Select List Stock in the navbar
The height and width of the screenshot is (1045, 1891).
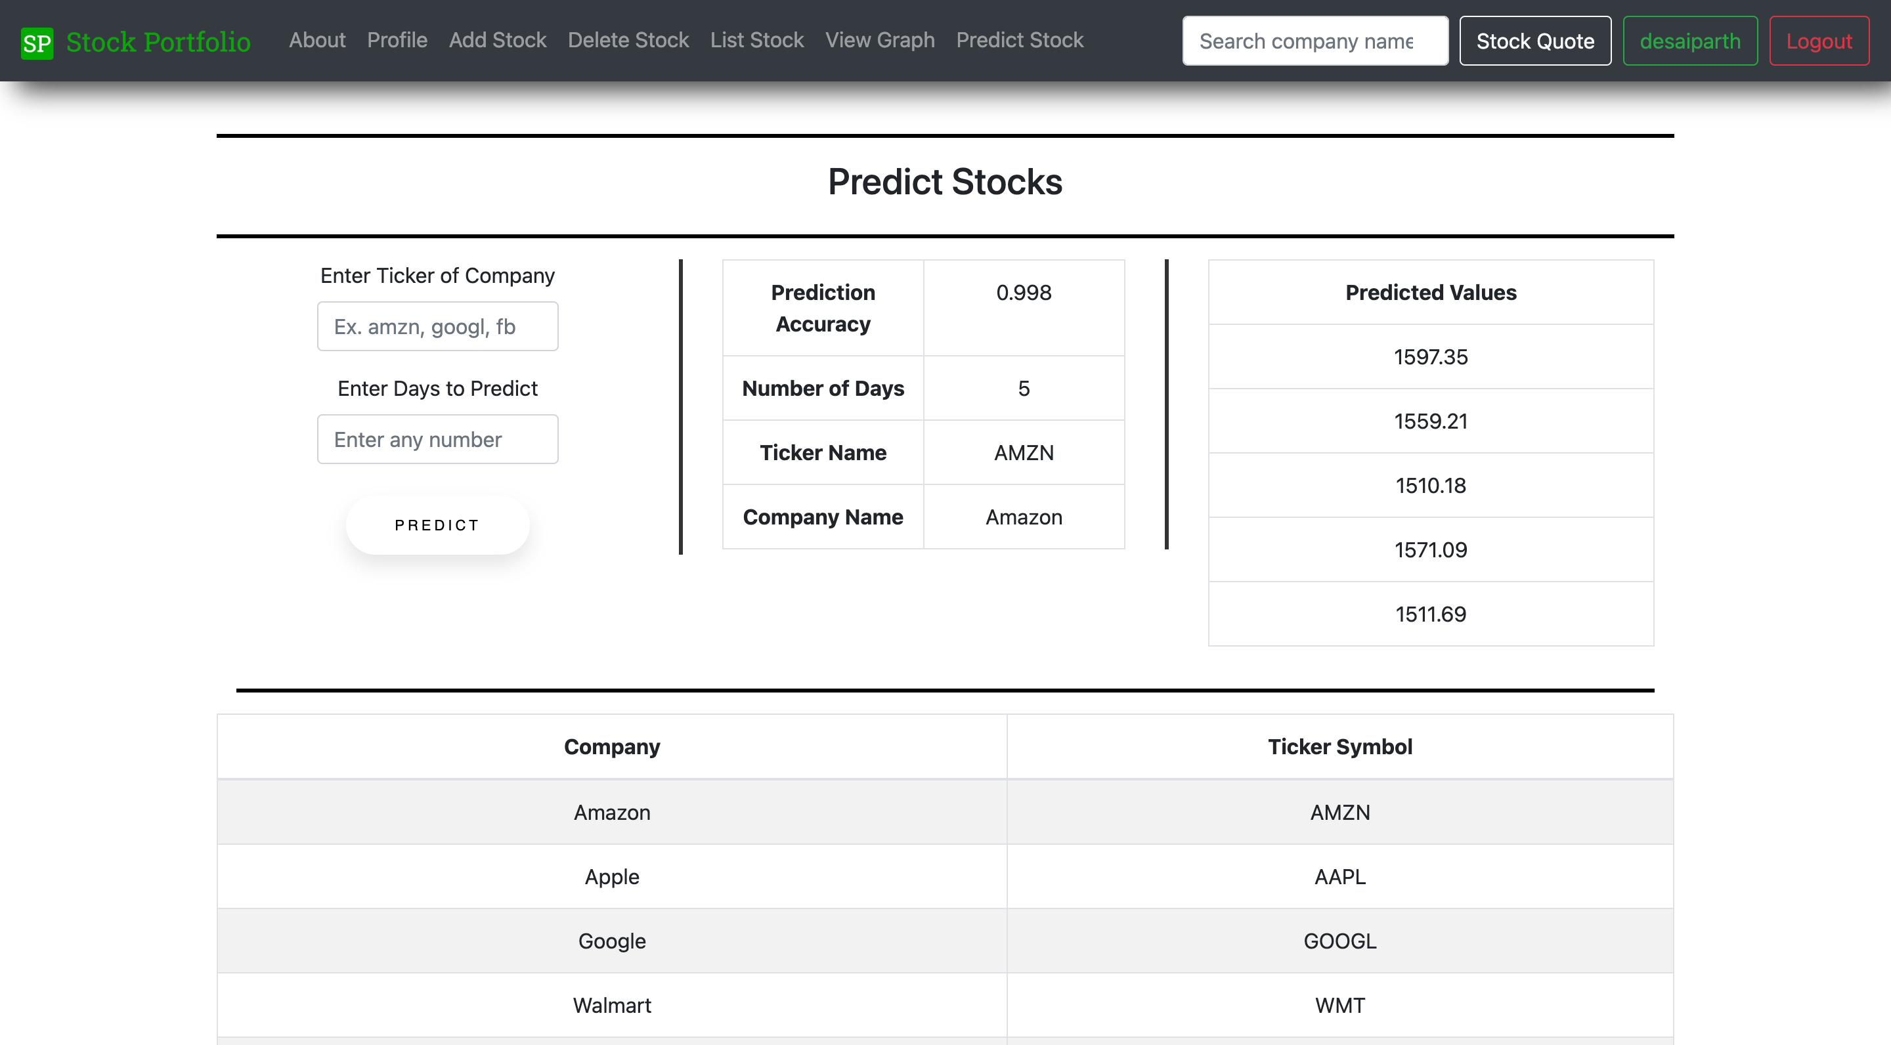coord(756,40)
